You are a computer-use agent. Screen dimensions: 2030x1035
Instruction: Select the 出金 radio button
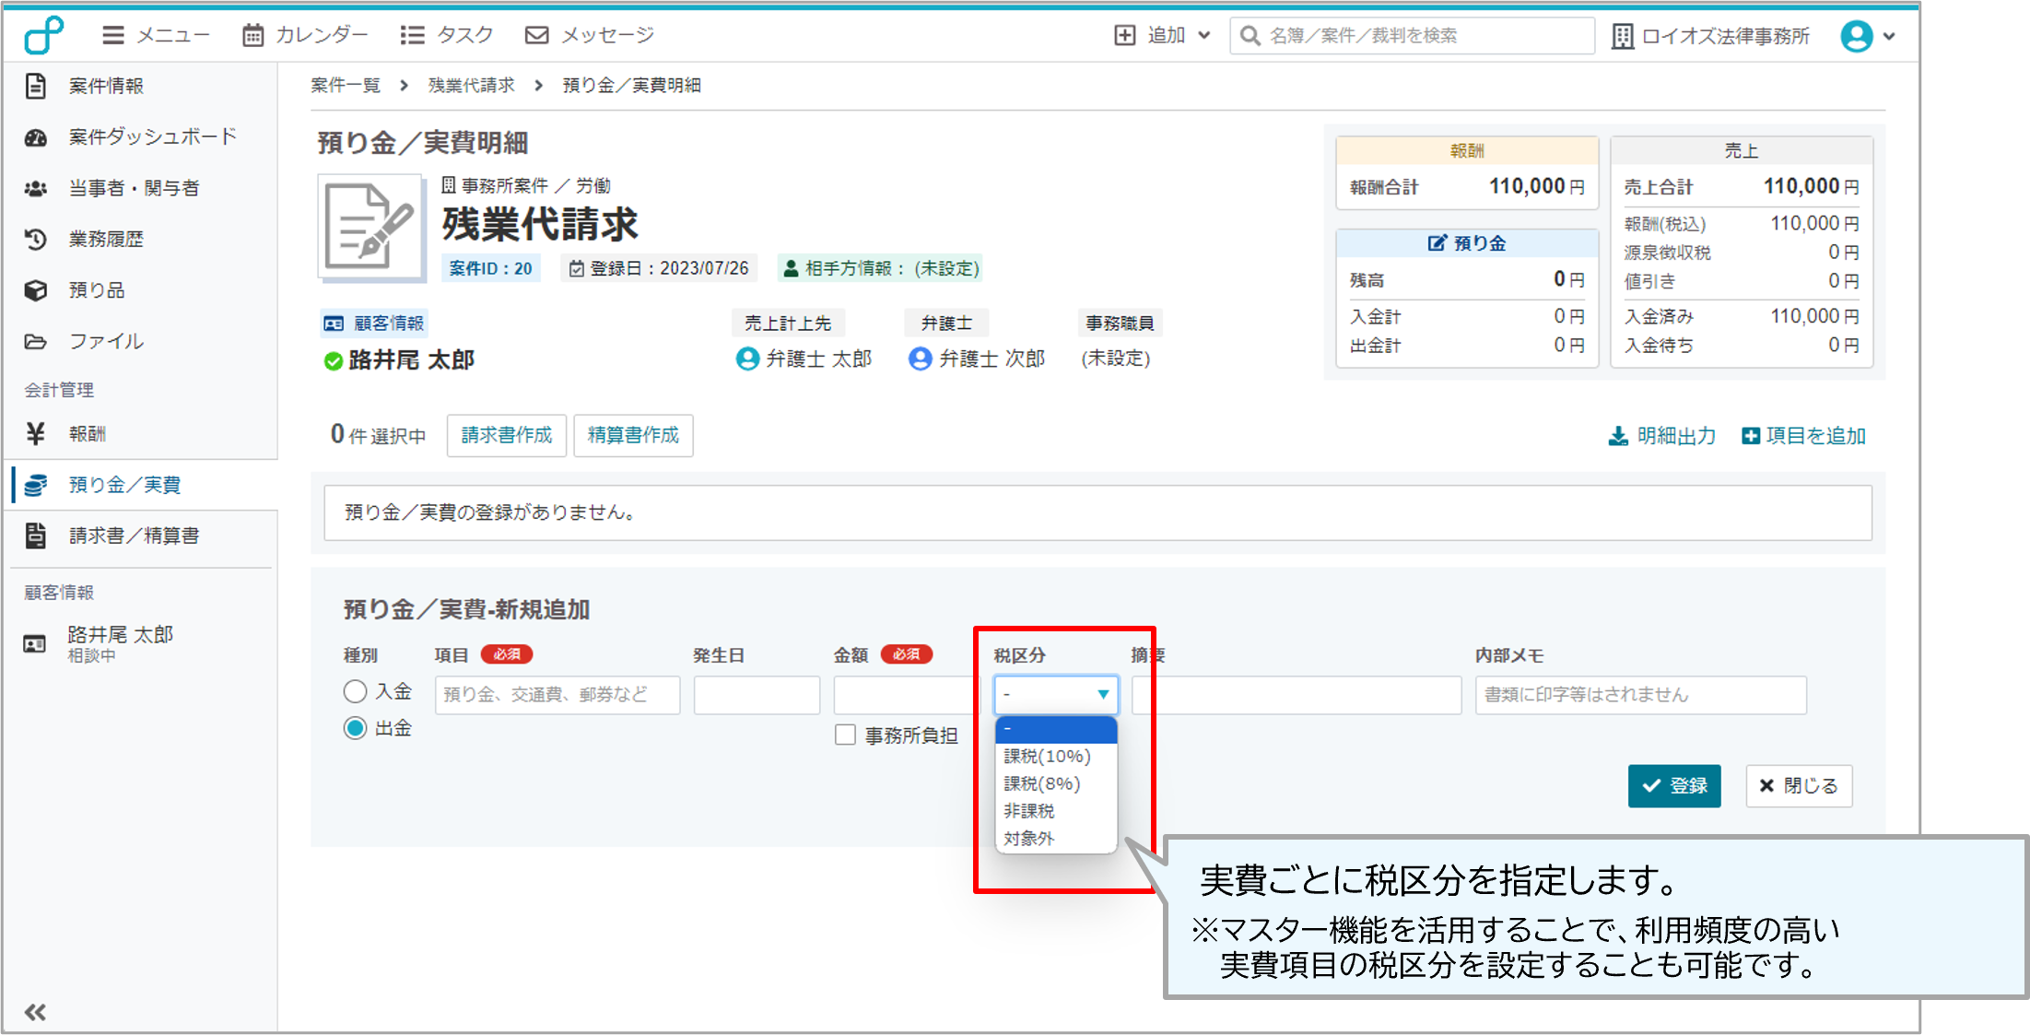click(x=355, y=728)
